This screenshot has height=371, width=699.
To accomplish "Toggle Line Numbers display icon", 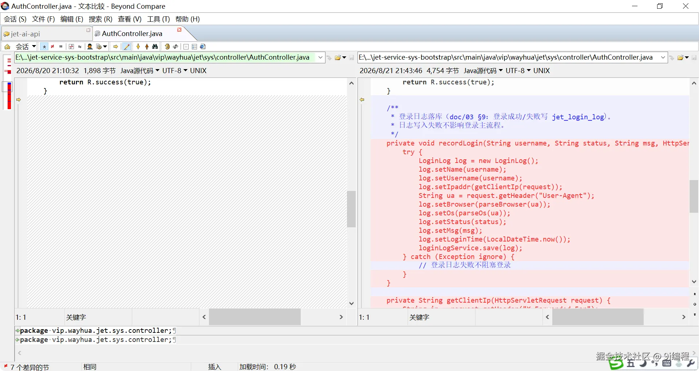I will coord(194,47).
